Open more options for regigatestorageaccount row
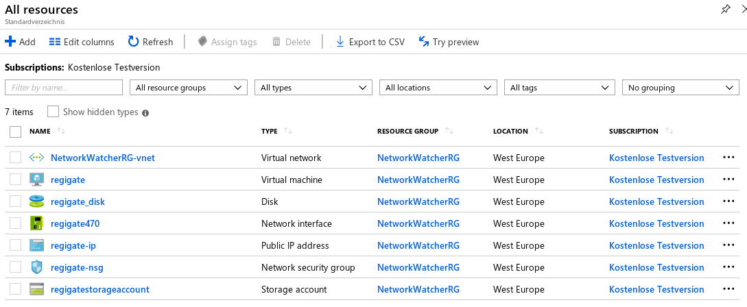Viewport: 747px width, 307px height. point(728,289)
